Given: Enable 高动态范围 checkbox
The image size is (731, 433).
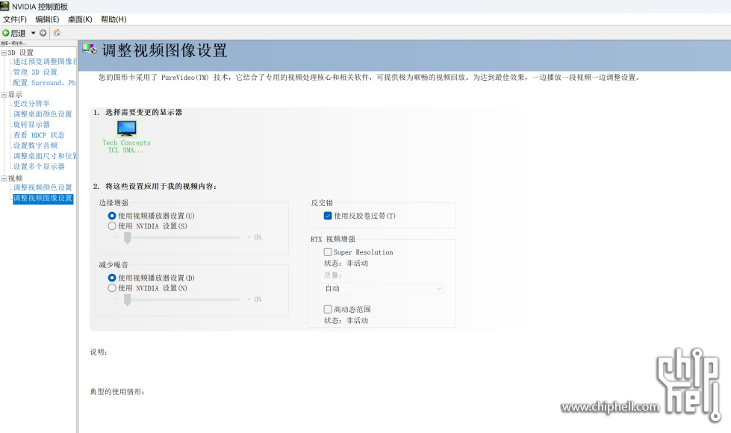Looking at the screenshot, I should point(328,310).
